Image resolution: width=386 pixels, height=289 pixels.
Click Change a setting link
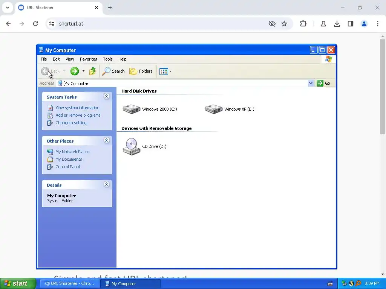(x=71, y=123)
